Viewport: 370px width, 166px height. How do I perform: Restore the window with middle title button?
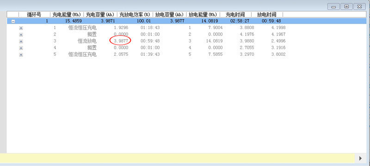[346, 6]
